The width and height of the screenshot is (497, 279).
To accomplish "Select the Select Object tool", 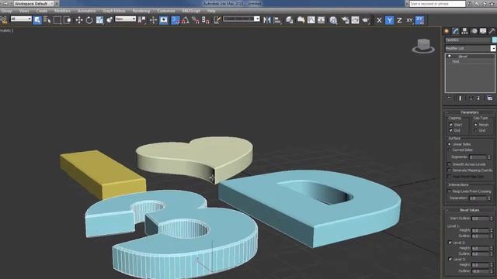I will (x=37, y=20).
